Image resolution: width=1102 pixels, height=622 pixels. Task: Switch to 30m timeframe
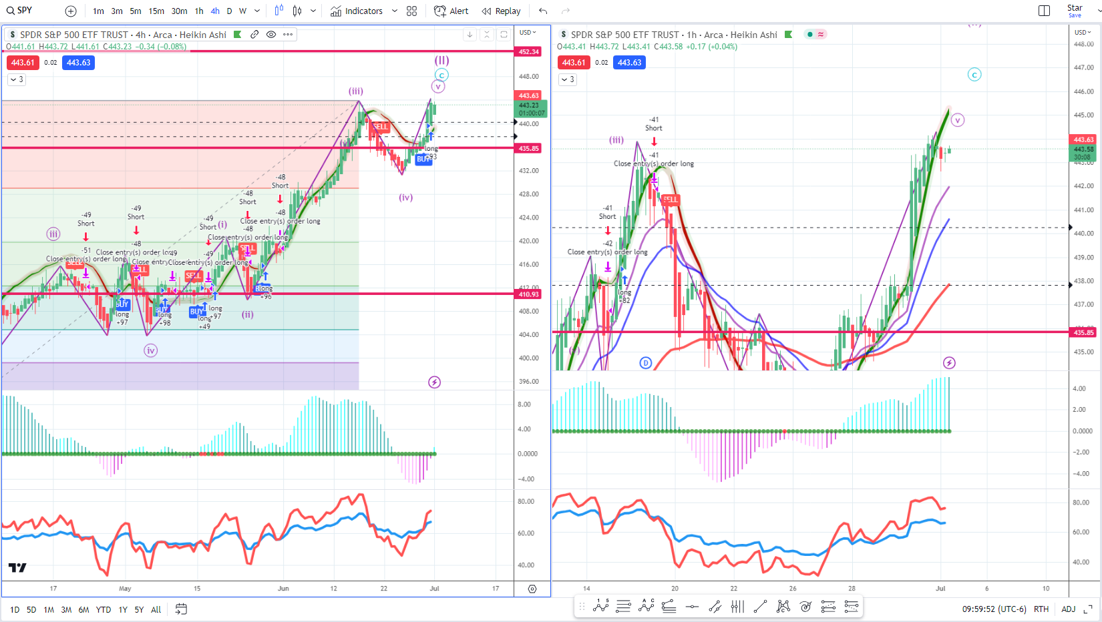coord(179,11)
